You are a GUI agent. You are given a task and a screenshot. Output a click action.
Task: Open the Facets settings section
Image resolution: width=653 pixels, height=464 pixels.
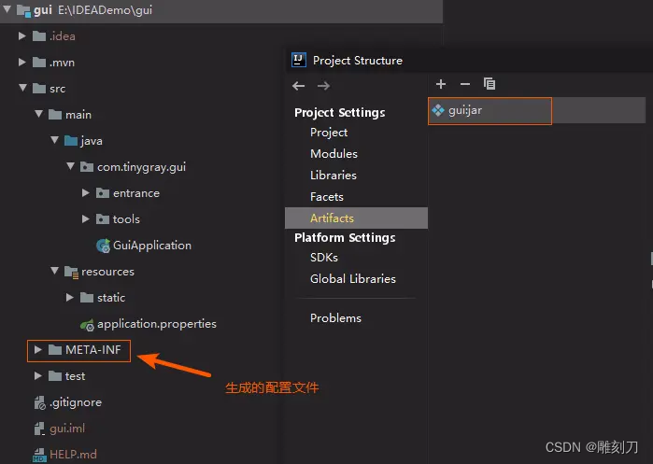click(327, 197)
